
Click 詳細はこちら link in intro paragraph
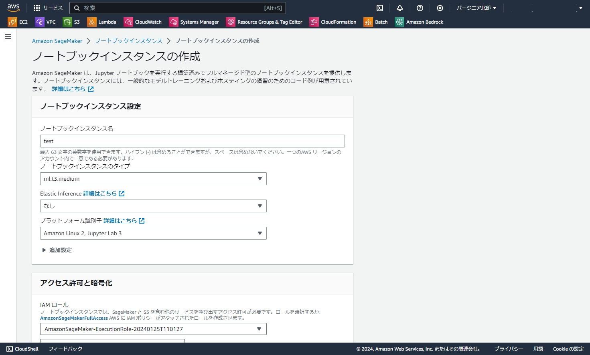69,89
